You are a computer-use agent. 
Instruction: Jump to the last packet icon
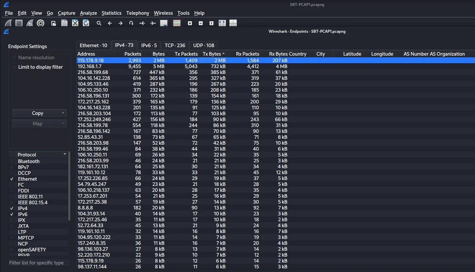pyautogui.click(x=153, y=23)
